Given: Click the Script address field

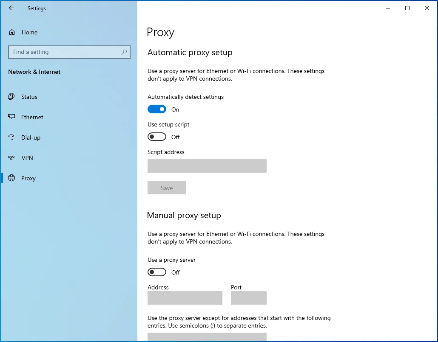Looking at the screenshot, I should click(x=207, y=166).
